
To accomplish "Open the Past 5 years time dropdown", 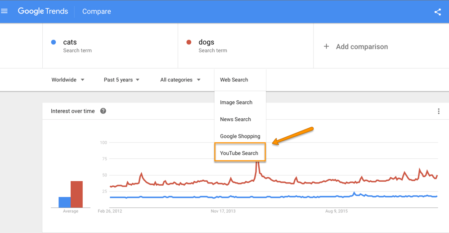I will tap(121, 80).
